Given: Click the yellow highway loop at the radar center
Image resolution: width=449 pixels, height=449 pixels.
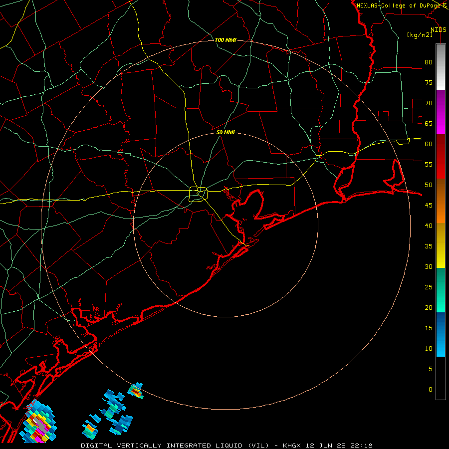Looking at the screenshot, I should coord(199,194).
